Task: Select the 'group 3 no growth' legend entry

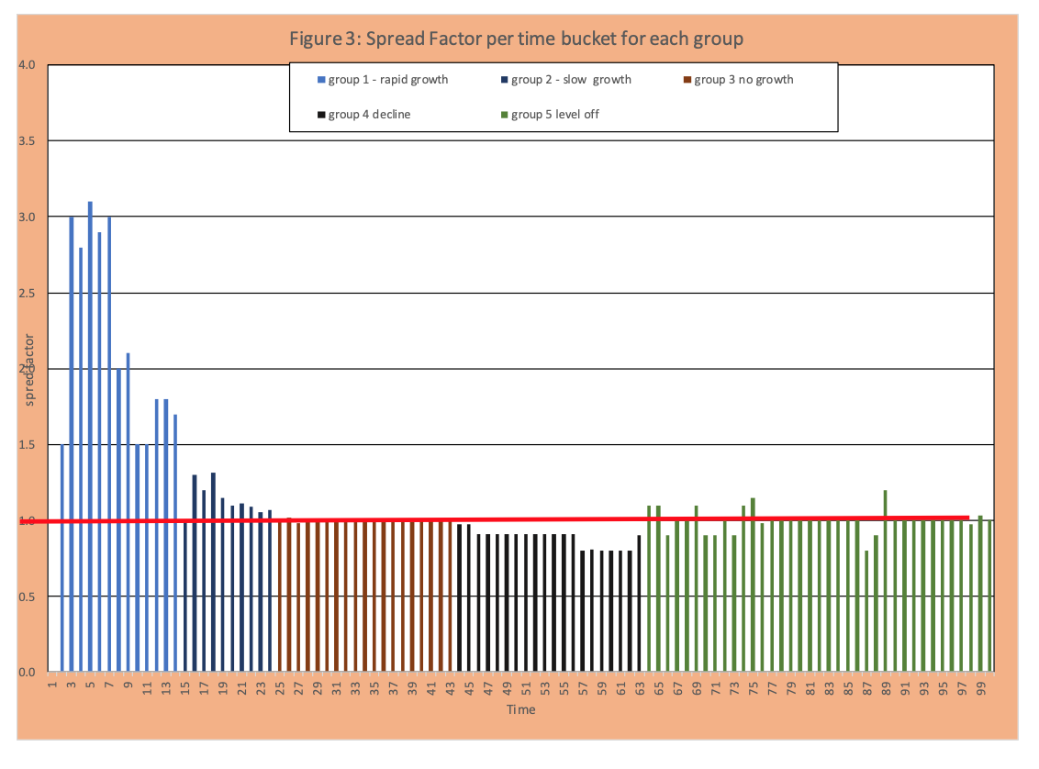Action: [738, 80]
